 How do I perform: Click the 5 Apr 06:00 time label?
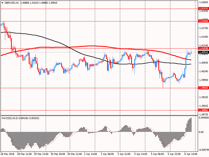point(158,154)
